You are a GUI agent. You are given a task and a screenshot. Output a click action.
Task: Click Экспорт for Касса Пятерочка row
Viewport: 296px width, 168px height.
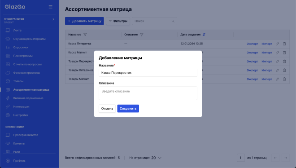coord(252,44)
